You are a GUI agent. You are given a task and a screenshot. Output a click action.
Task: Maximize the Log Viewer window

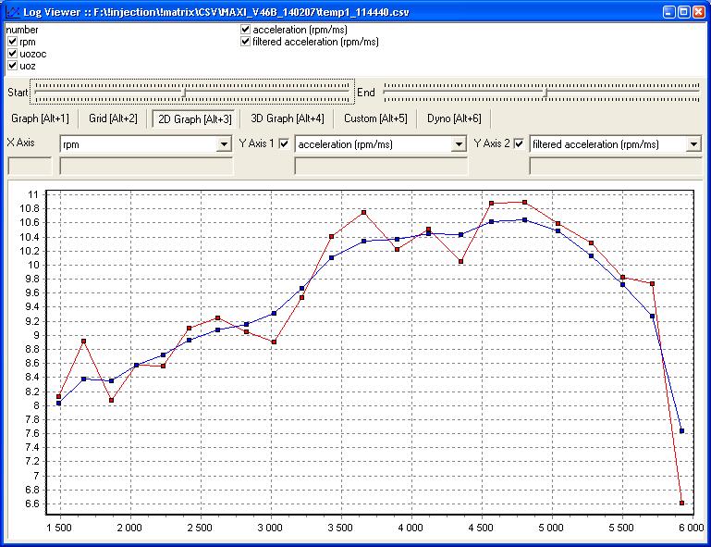[683, 12]
